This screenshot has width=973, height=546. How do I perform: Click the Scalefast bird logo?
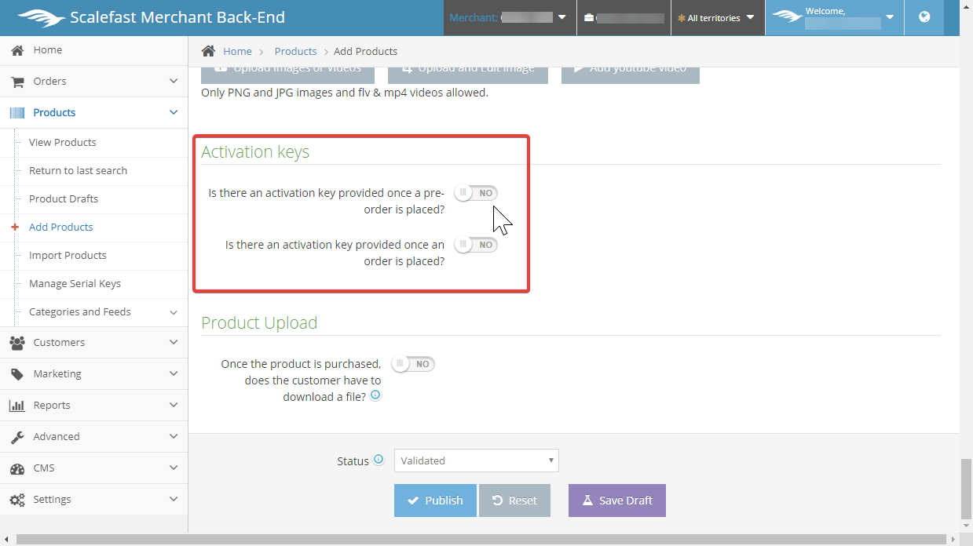tap(41, 17)
